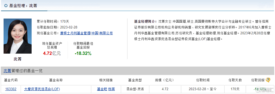Image resolution: width=275 pixels, height=94 pixels.
Task: Select the 2023-02-28 ~ 至今 tenure cell
Action: point(203,89)
